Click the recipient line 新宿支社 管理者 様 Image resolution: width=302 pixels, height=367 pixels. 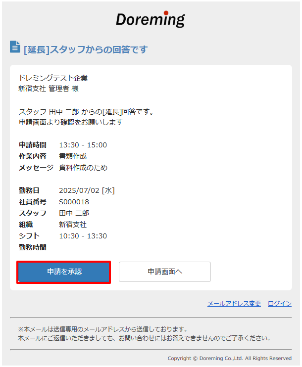49,89
